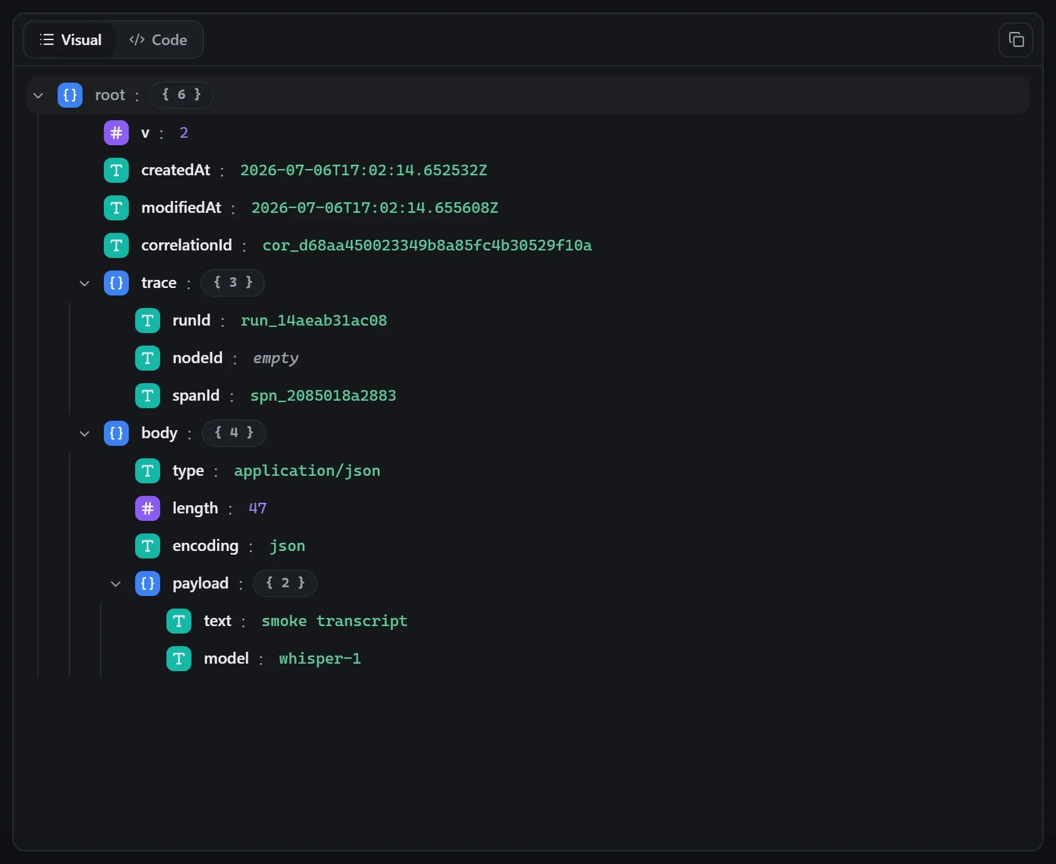The height and width of the screenshot is (864, 1056).
Task: Click the payload key label
Action: point(201,584)
